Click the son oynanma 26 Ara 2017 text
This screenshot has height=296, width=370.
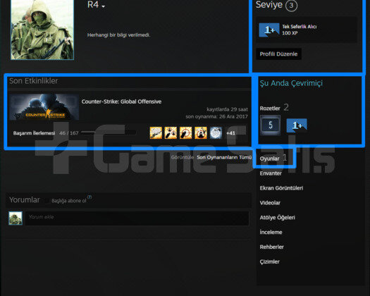216,116
